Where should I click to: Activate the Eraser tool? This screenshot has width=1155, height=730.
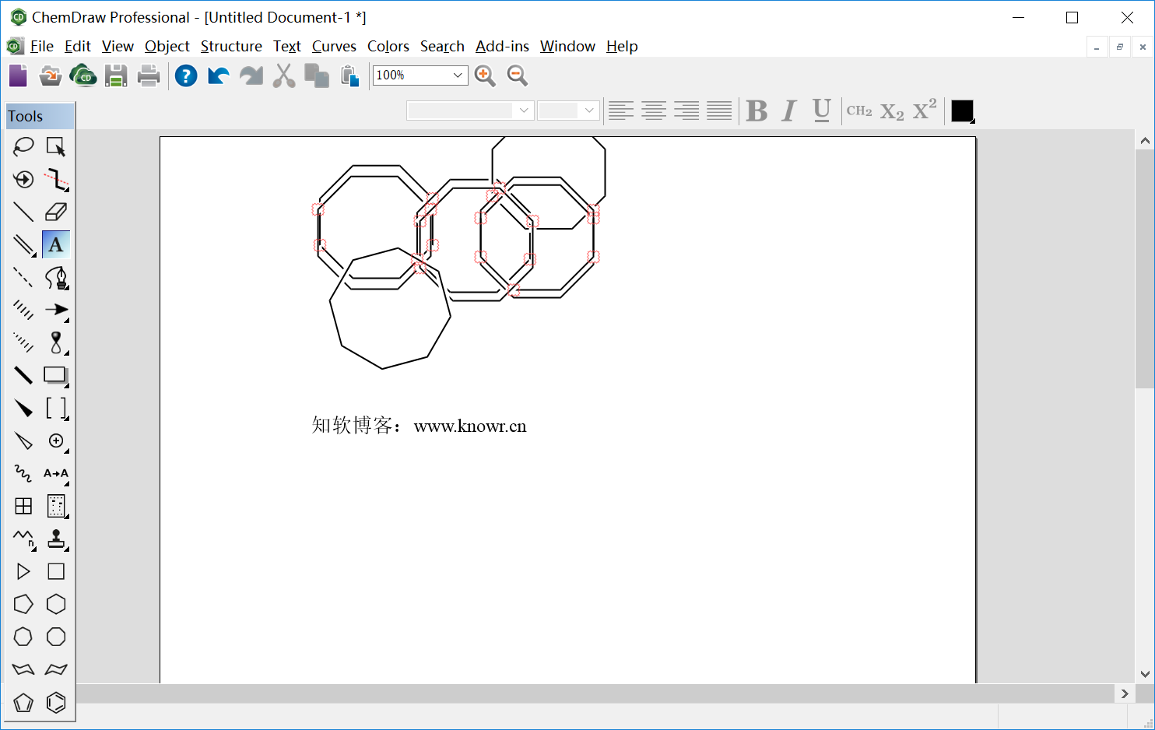coord(56,212)
